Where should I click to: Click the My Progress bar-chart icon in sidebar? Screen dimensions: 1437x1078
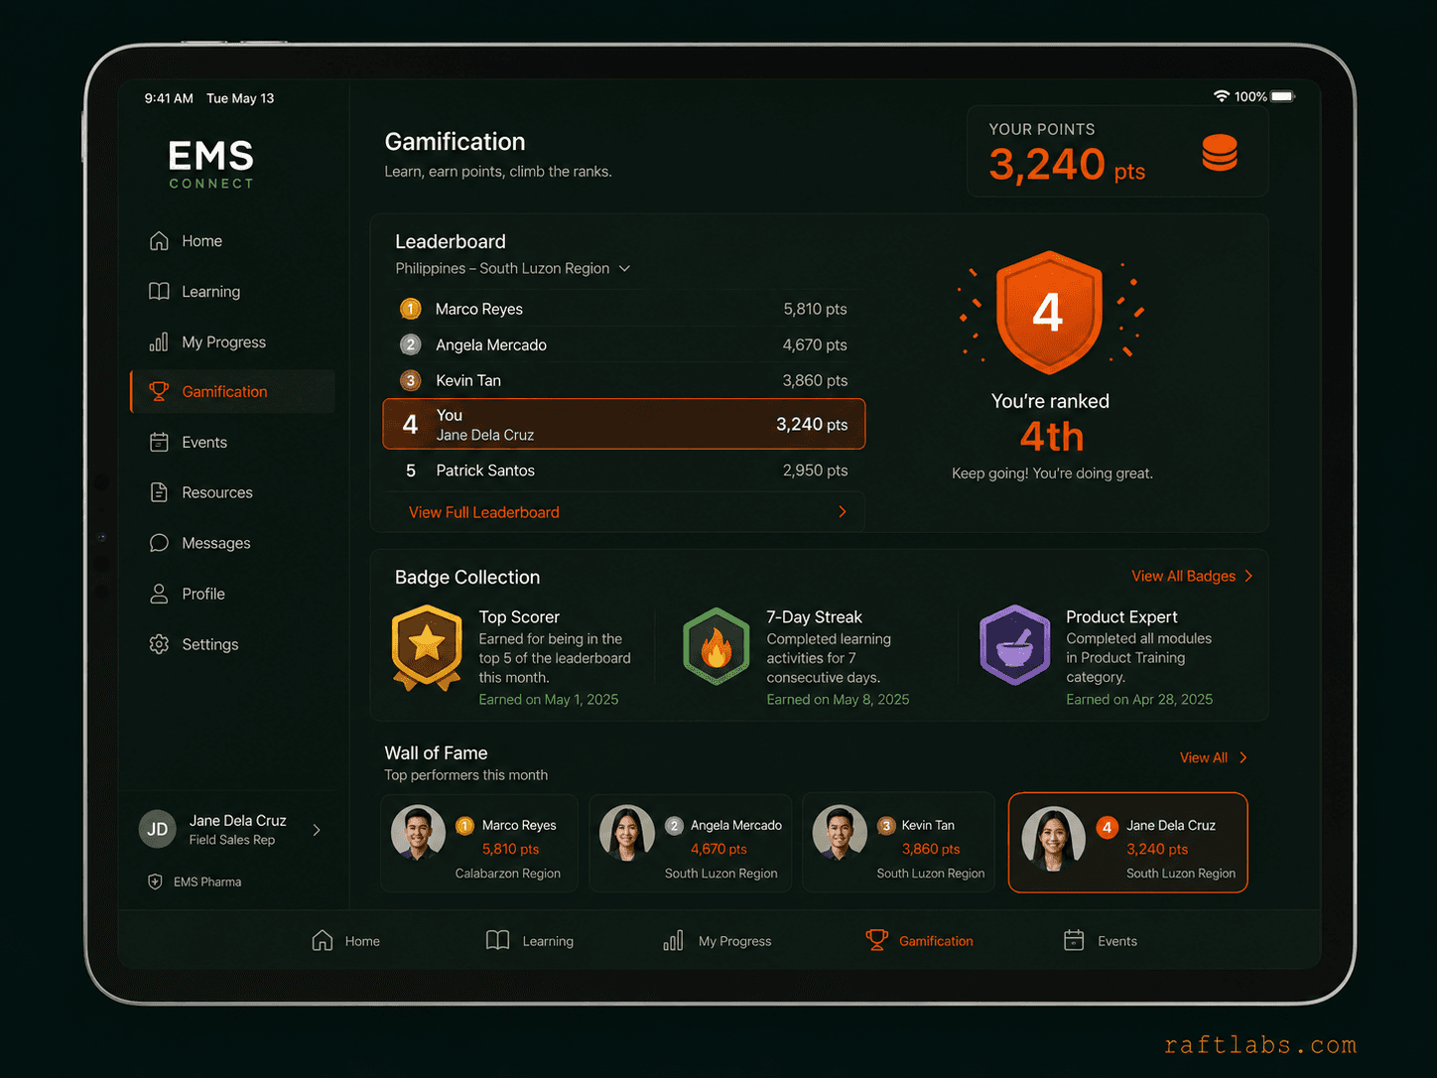pyautogui.click(x=159, y=342)
